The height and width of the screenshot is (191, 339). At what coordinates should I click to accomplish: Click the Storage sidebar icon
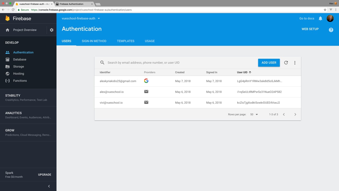[x=7, y=67]
